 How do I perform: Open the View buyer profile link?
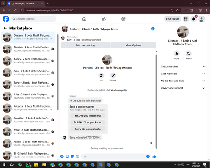coord(119,90)
